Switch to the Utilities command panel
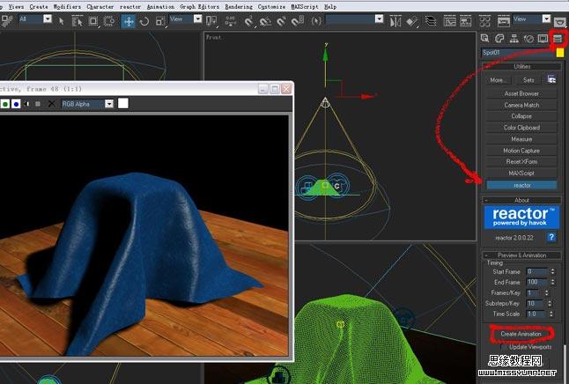The image size is (569, 384). (x=558, y=38)
